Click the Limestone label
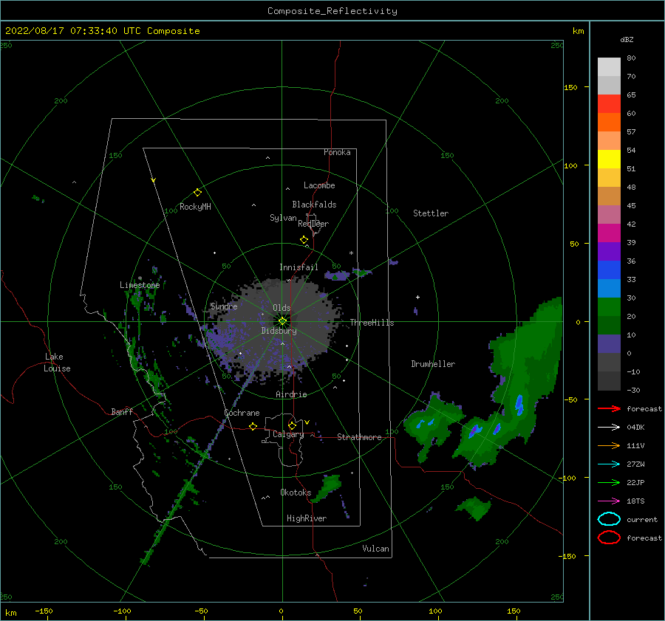This screenshot has width=665, height=621. [x=140, y=285]
